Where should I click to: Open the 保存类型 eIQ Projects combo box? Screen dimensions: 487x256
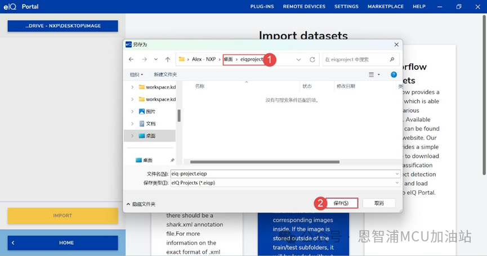pyautogui.click(x=285, y=183)
